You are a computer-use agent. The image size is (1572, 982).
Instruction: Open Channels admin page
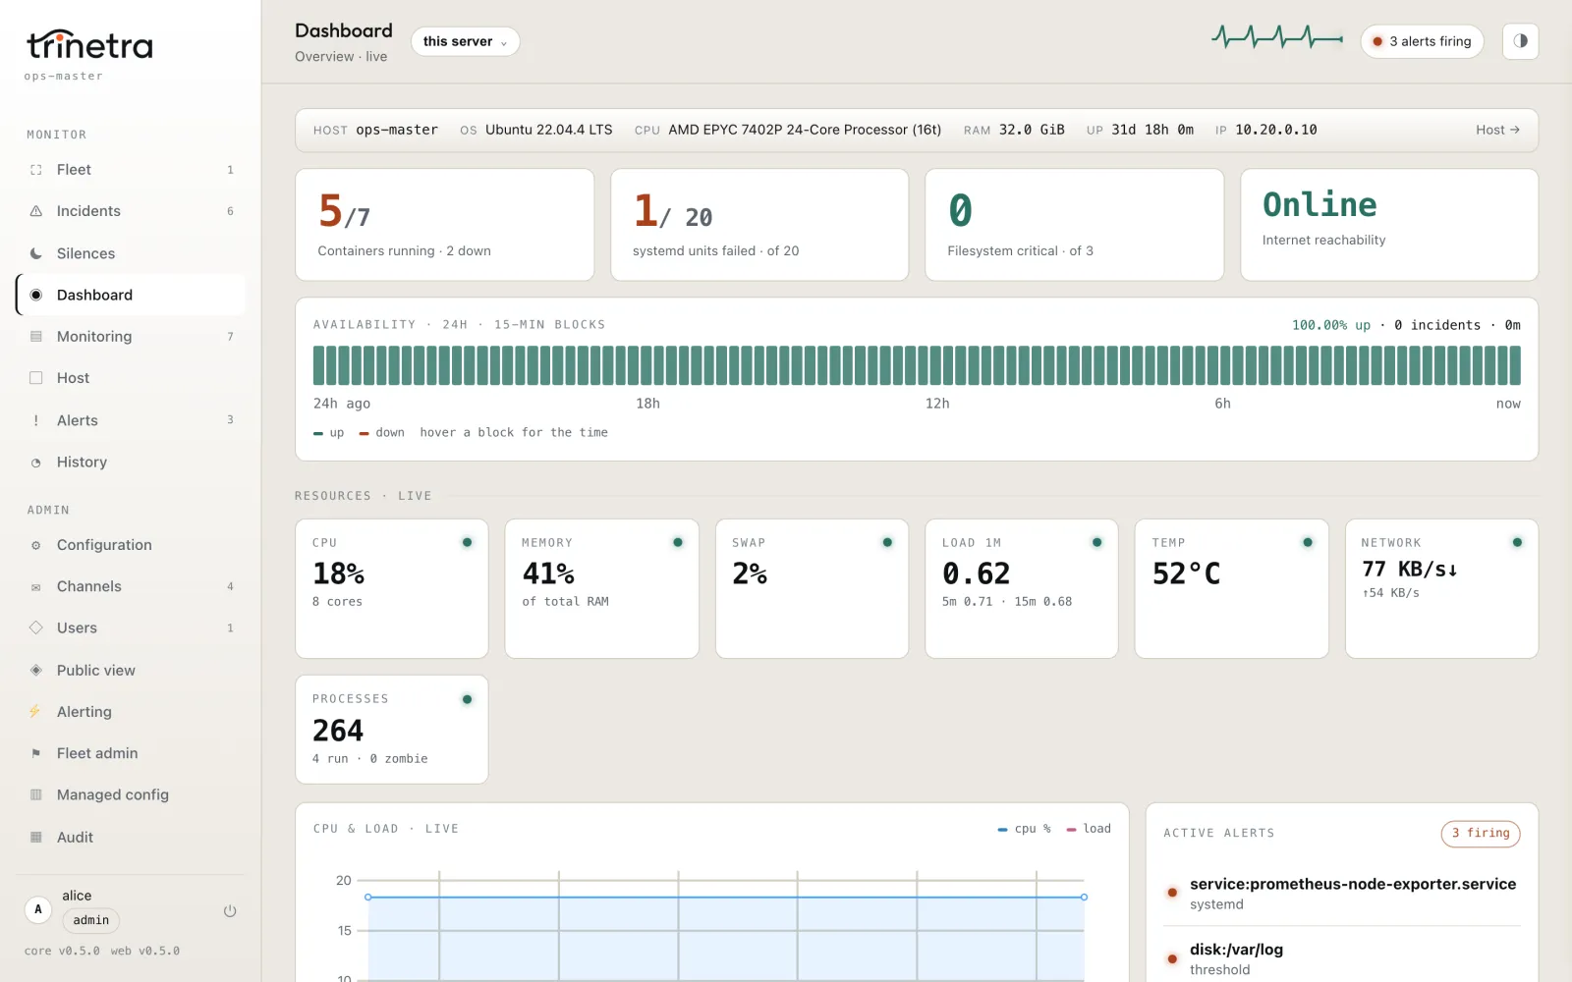point(131,586)
